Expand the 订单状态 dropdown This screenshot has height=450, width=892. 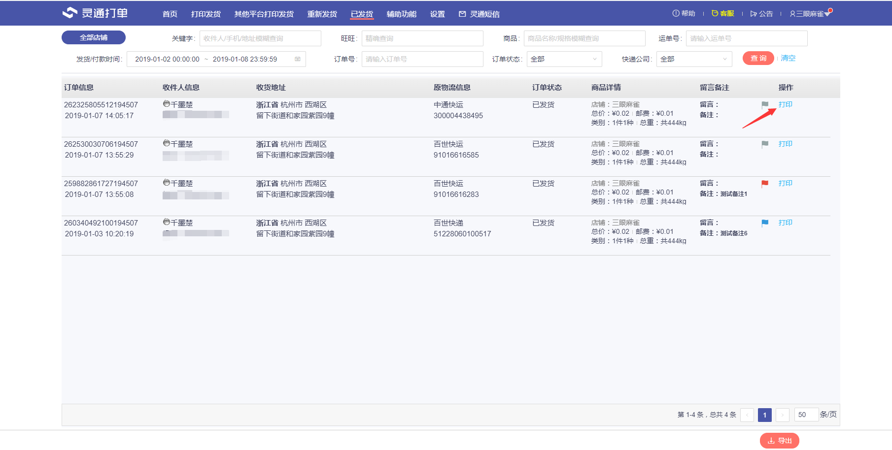[x=564, y=59]
